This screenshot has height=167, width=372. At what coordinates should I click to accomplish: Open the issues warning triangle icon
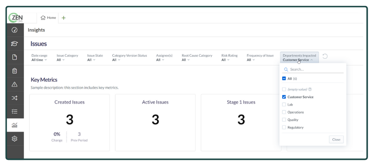15,84
